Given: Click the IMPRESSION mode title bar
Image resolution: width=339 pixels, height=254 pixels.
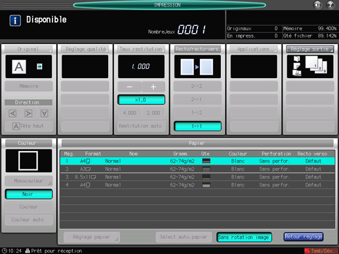Looking at the screenshot, I should (169, 5).
